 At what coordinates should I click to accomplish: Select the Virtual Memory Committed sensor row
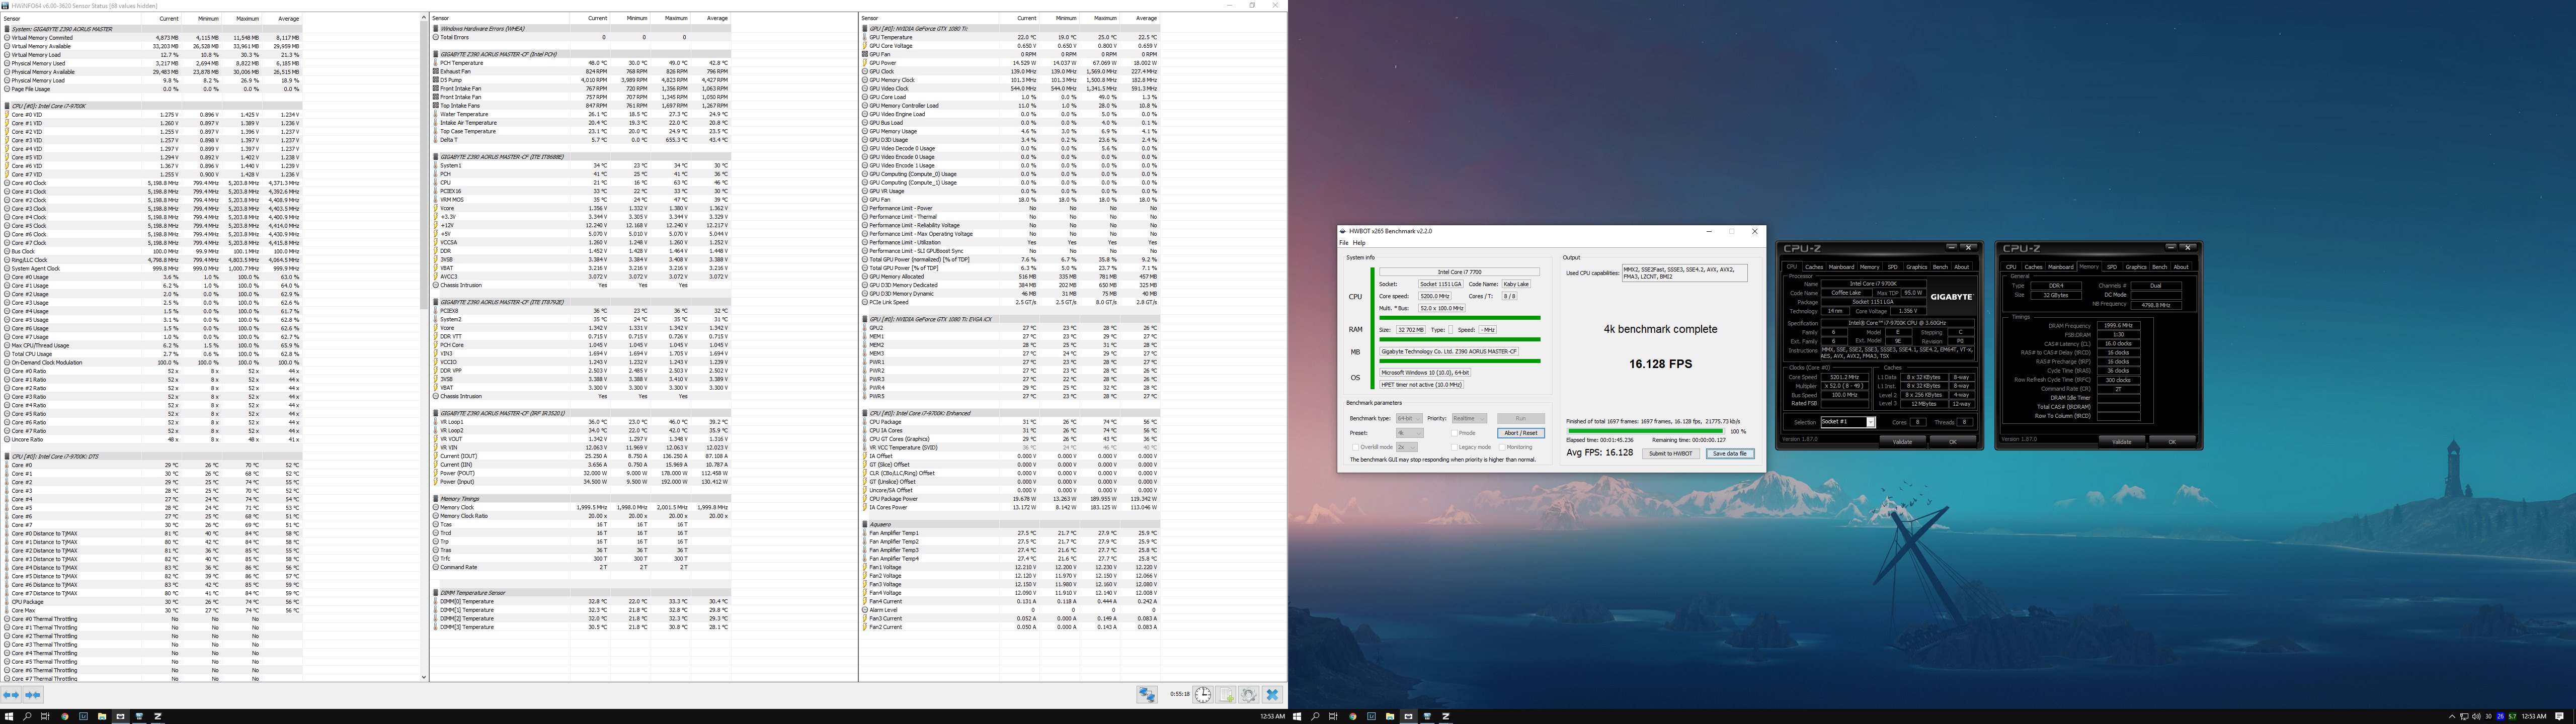[152, 38]
